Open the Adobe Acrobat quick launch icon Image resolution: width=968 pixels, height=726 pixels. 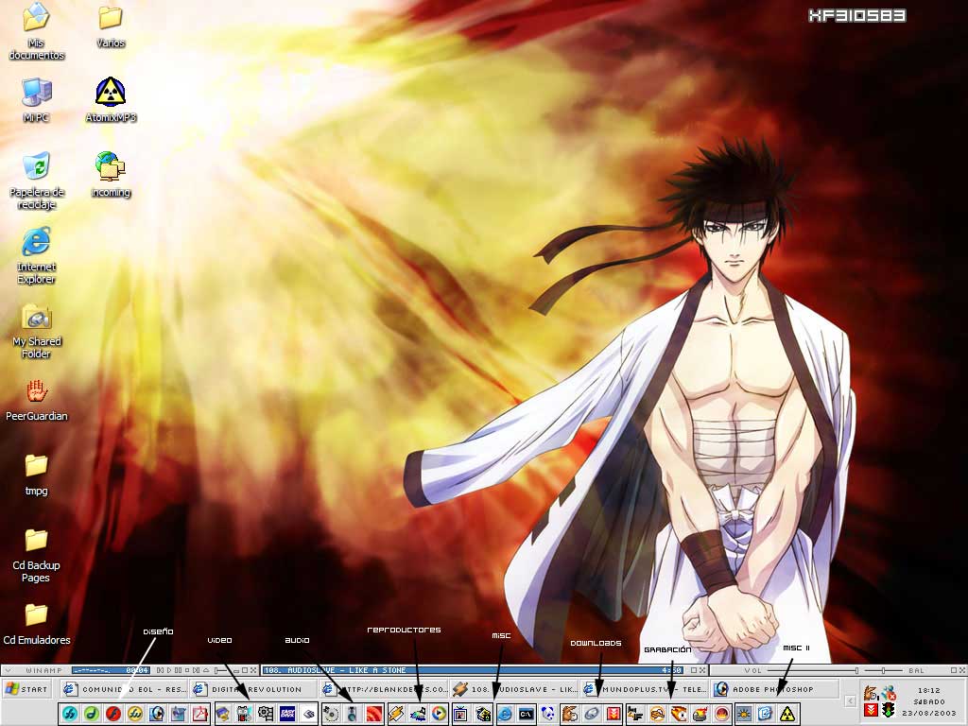[200, 714]
